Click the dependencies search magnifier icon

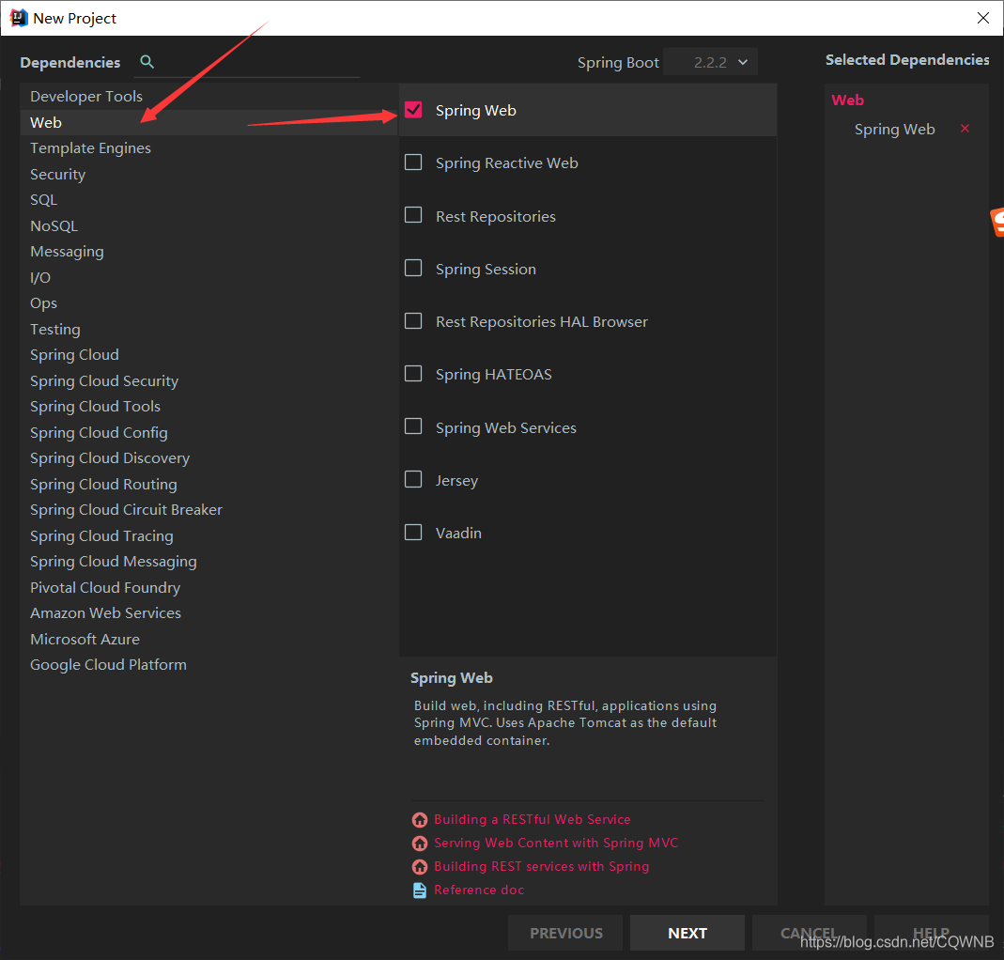(x=147, y=61)
